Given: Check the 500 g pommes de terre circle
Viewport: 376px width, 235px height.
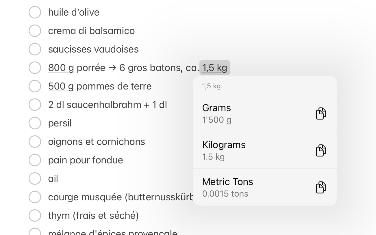Looking at the screenshot, I should pyautogui.click(x=35, y=86).
